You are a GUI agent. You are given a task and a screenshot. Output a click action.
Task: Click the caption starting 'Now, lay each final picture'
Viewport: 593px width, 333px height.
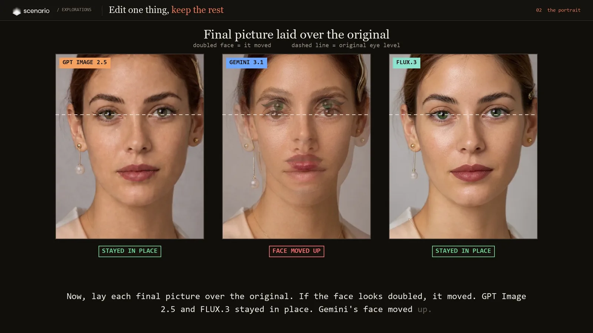coord(296,303)
